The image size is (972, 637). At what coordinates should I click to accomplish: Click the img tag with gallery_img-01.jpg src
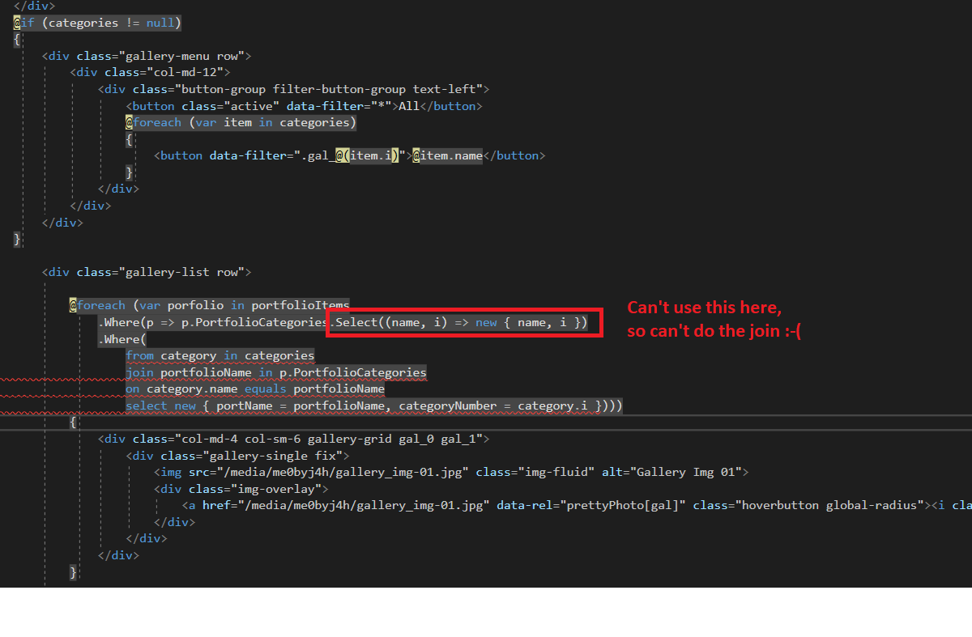(450, 472)
